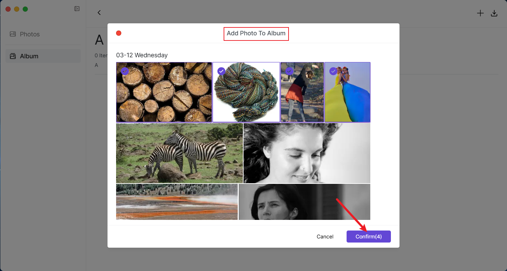Click the Photos icon in the sidebar
The height and width of the screenshot is (271, 507).
(x=13, y=34)
